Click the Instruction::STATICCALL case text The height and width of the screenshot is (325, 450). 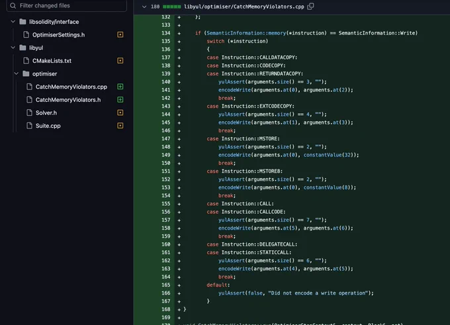(256, 252)
